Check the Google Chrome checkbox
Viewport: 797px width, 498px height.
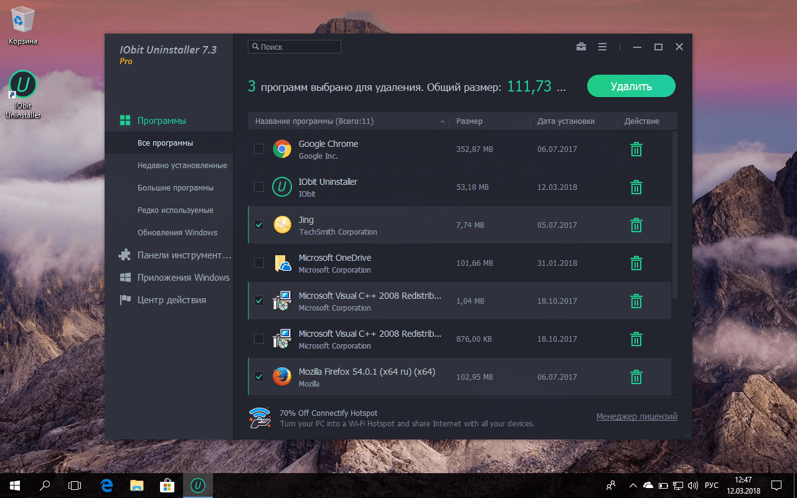(259, 149)
